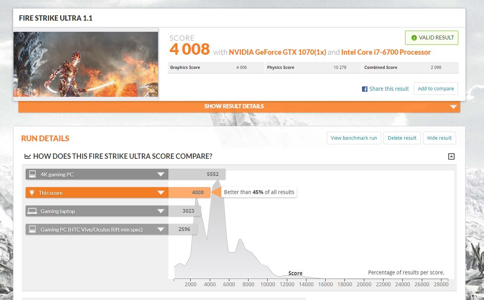The width and height of the screenshot is (484, 300).
Task: Click the chart icon before score compare heading
Action: (x=28, y=156)
